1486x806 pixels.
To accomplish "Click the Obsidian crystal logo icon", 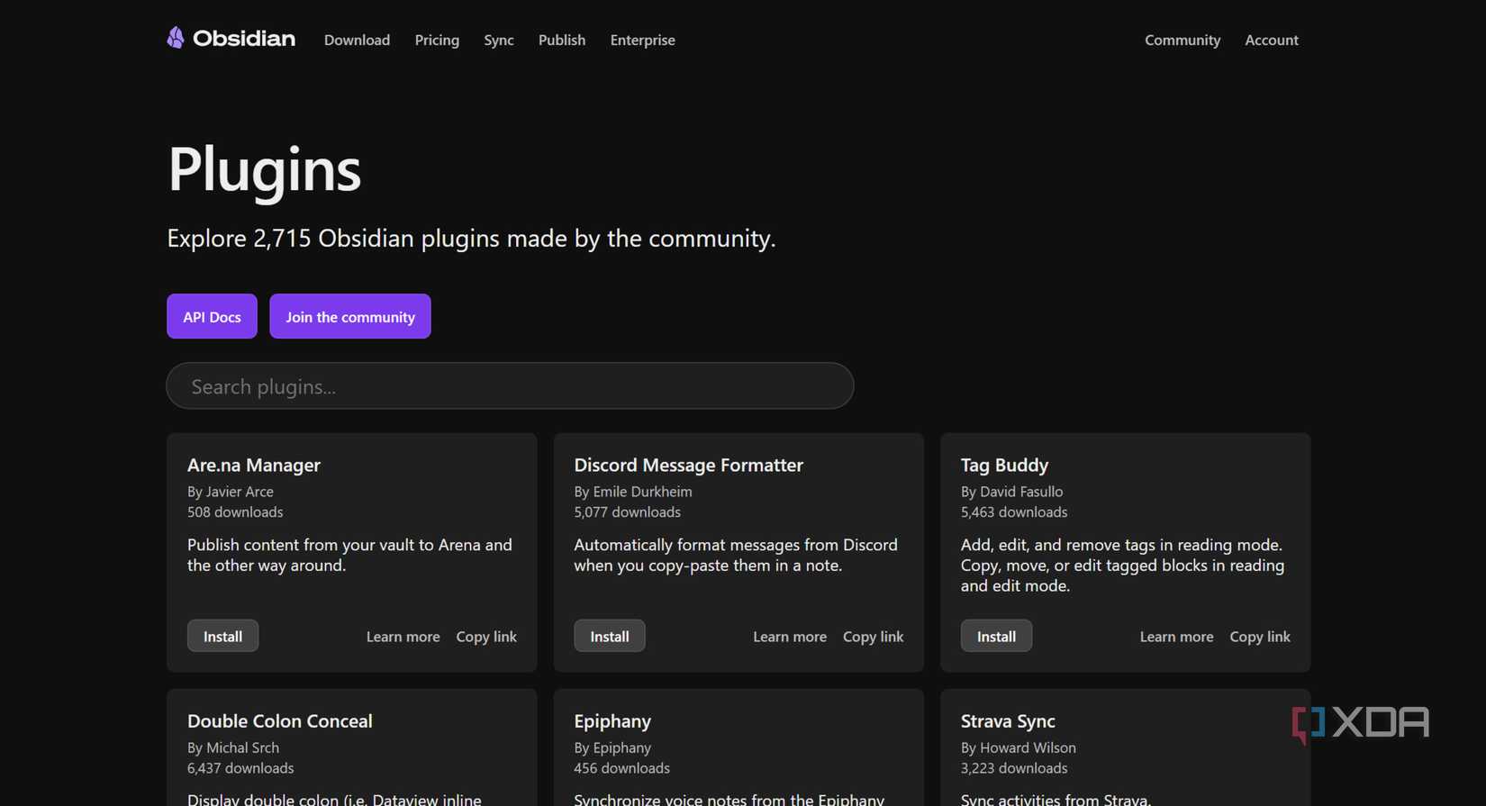I will 176,38.
